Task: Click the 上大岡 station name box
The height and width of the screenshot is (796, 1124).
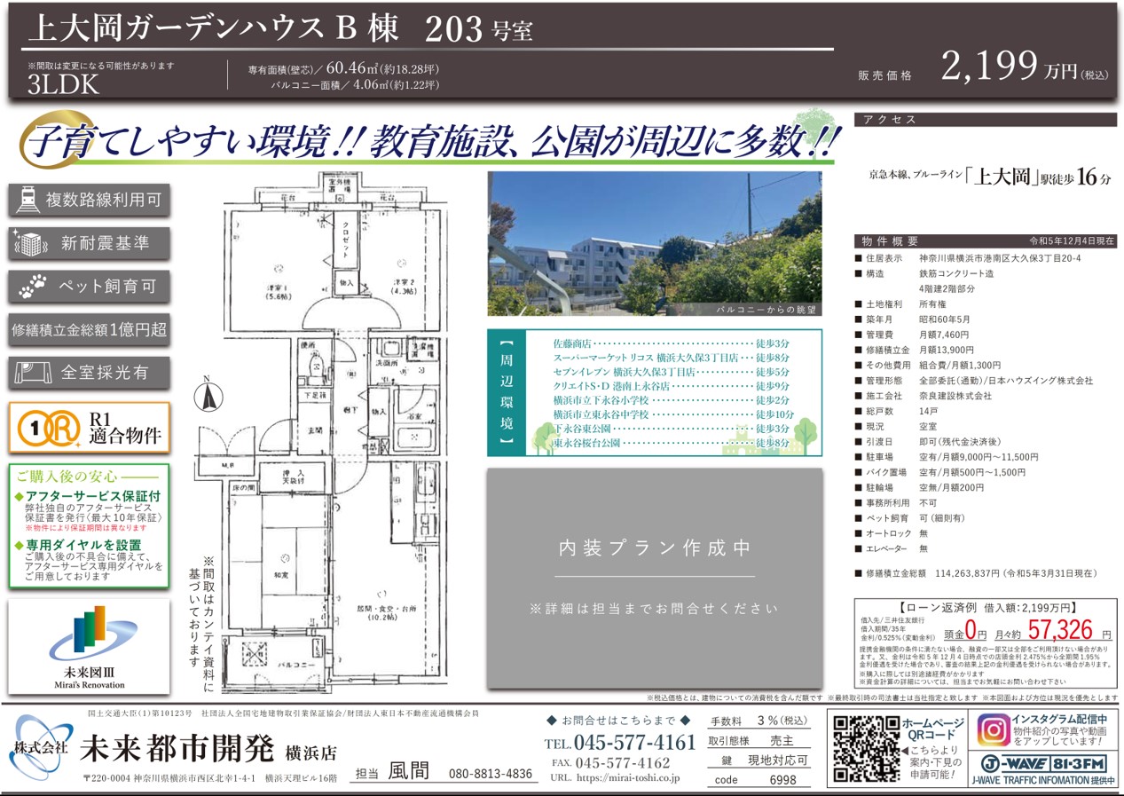Action: pos(1007,176)
